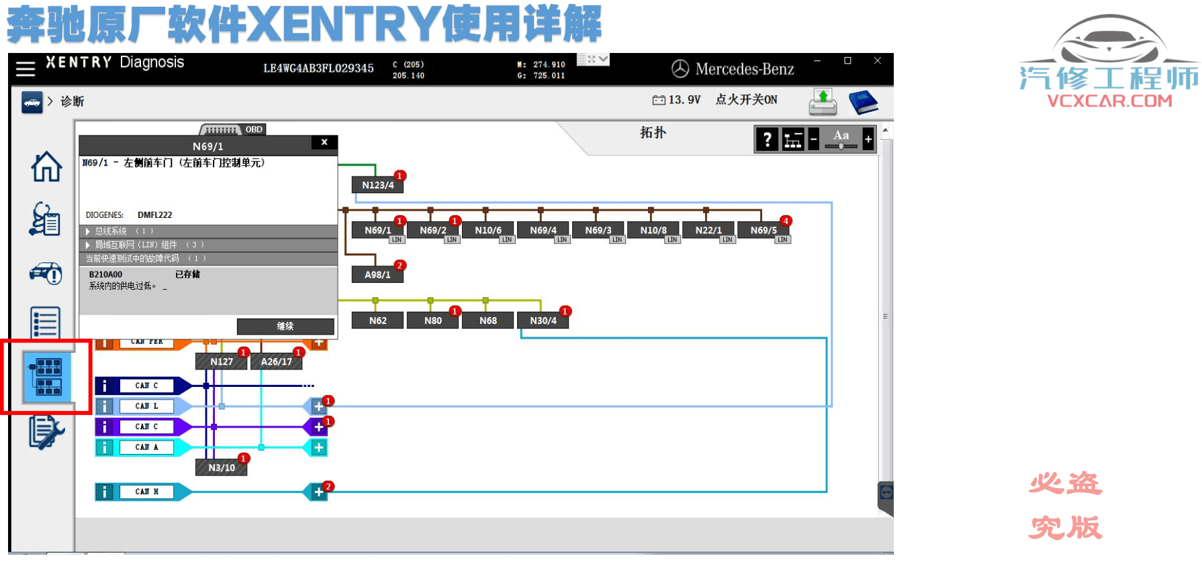The image size is (1202, 574).
Task: Go to the Home screen icon
Action: coord(46,166)
